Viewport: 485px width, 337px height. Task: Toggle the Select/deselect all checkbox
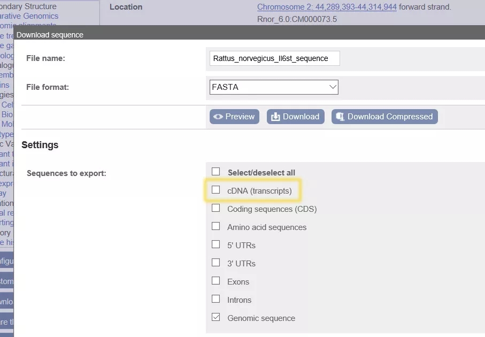pyautogui.click(x=216, y=172)
